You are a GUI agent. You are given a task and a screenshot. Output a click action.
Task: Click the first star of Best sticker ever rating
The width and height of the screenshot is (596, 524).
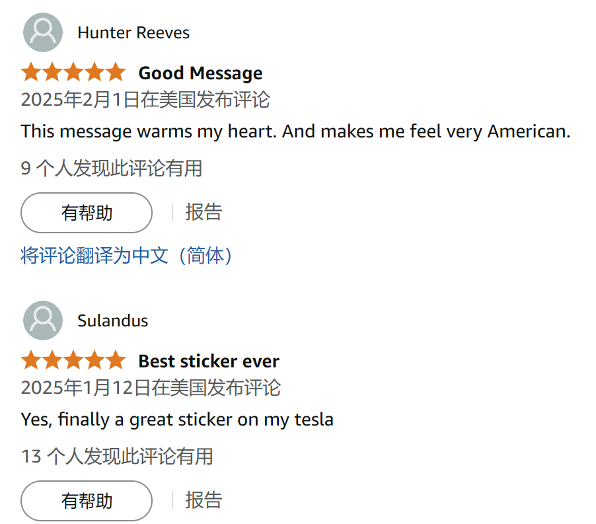click(x=31, y=360)
